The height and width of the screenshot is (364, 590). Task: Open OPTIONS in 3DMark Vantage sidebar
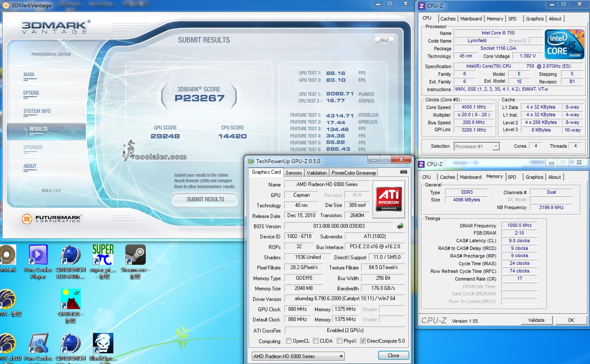31,93
